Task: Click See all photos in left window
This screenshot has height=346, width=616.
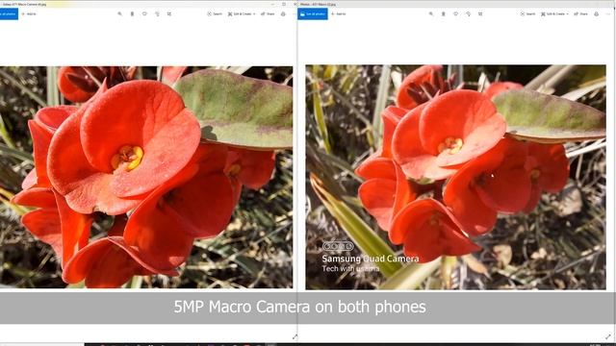Action: [9, 13]
